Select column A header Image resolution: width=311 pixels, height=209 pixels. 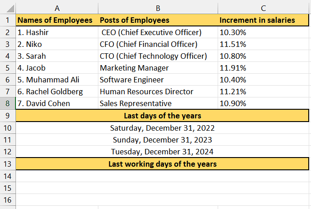coord(57,8)
